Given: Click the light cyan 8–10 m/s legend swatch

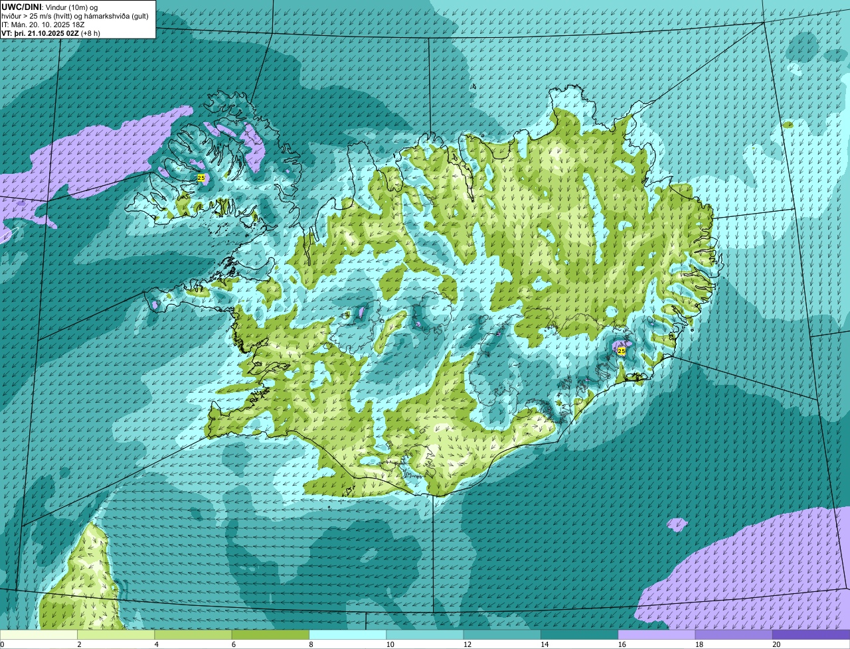Looking at the screenshot, I should 348,635.
